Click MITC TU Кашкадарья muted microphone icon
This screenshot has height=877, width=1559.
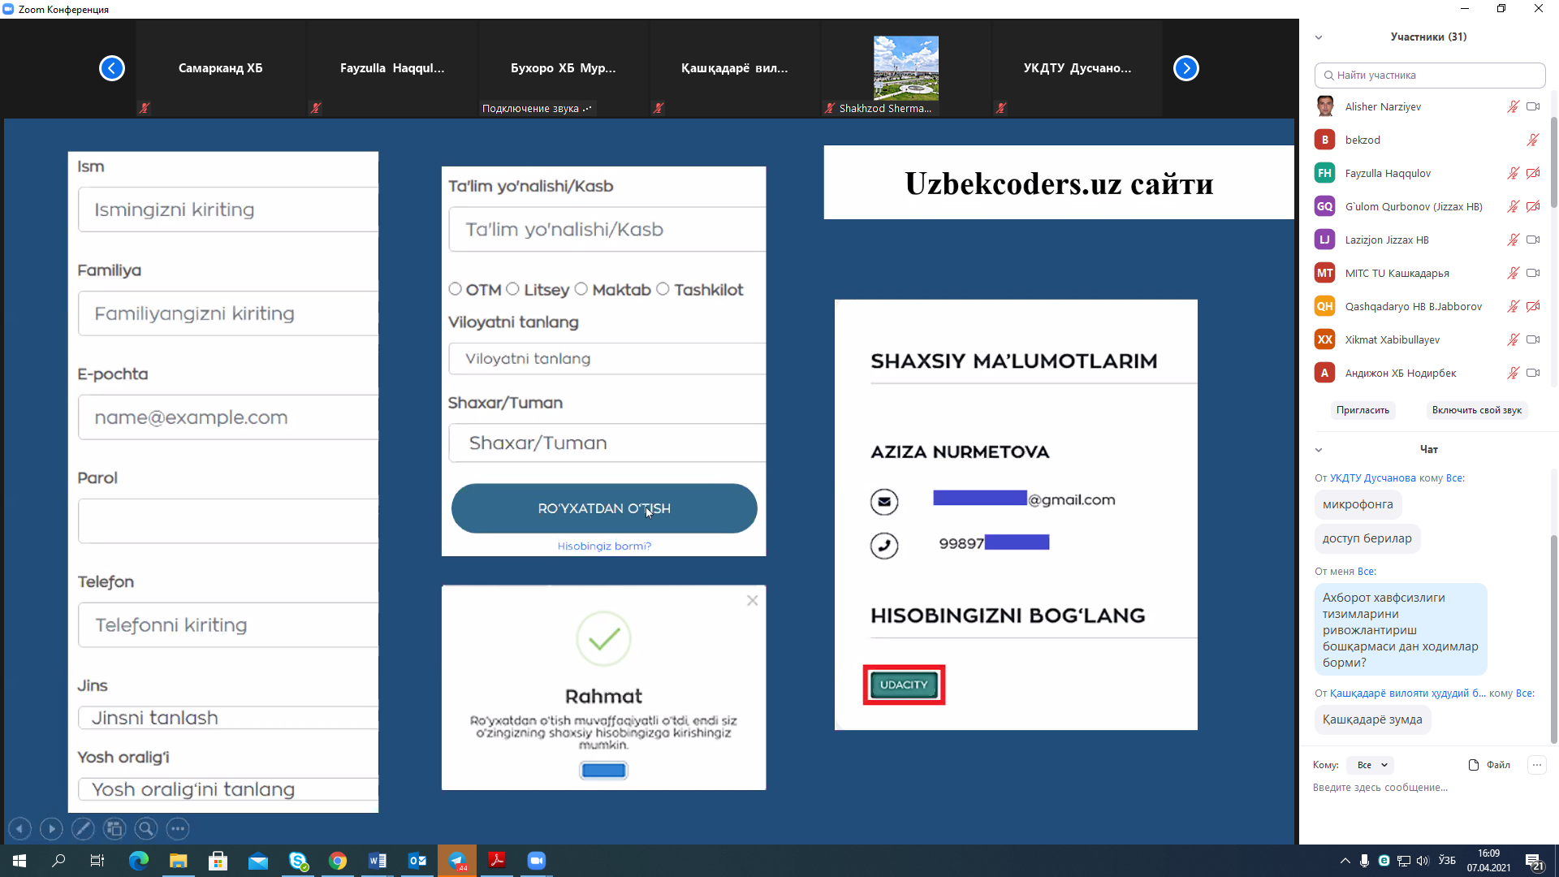click(x=1514, y=273)
